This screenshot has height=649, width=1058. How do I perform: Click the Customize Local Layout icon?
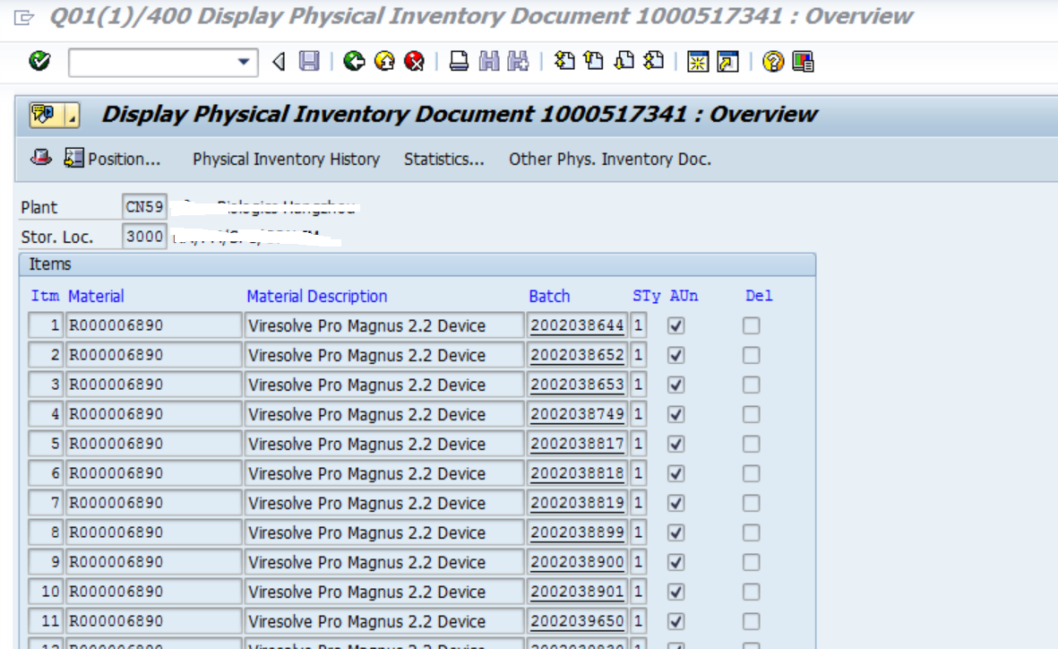click(x=803, y=62)
